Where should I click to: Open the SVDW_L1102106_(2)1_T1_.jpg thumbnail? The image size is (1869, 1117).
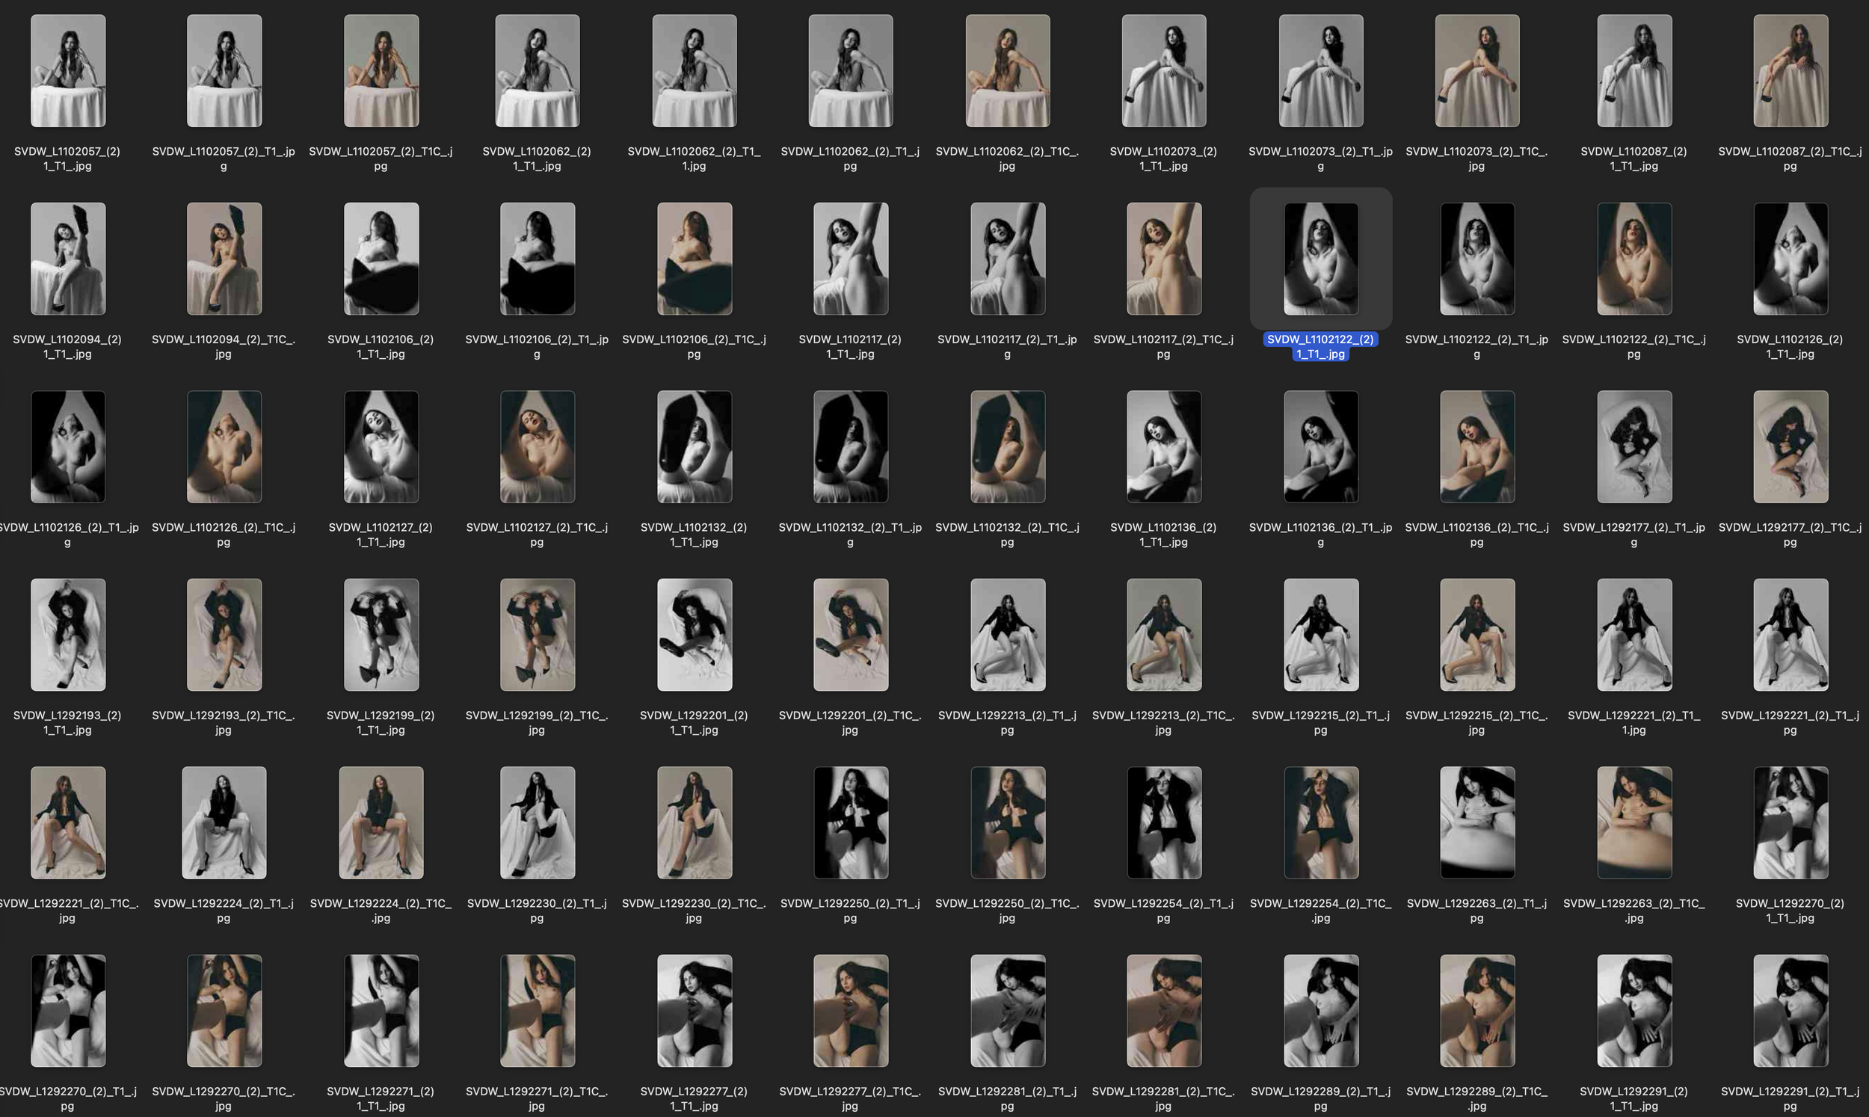(381, 258)
